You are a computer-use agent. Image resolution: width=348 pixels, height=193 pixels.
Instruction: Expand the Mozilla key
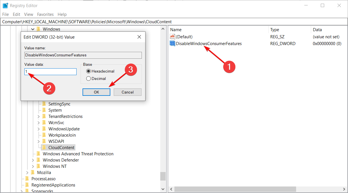(27, 172)
